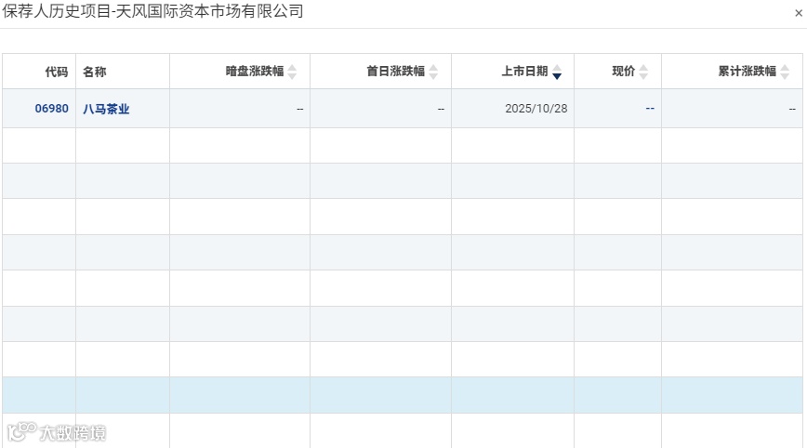Screen dimensions: 807x448
Task: Open stock code 06980 link
Action: pos(51,109)
